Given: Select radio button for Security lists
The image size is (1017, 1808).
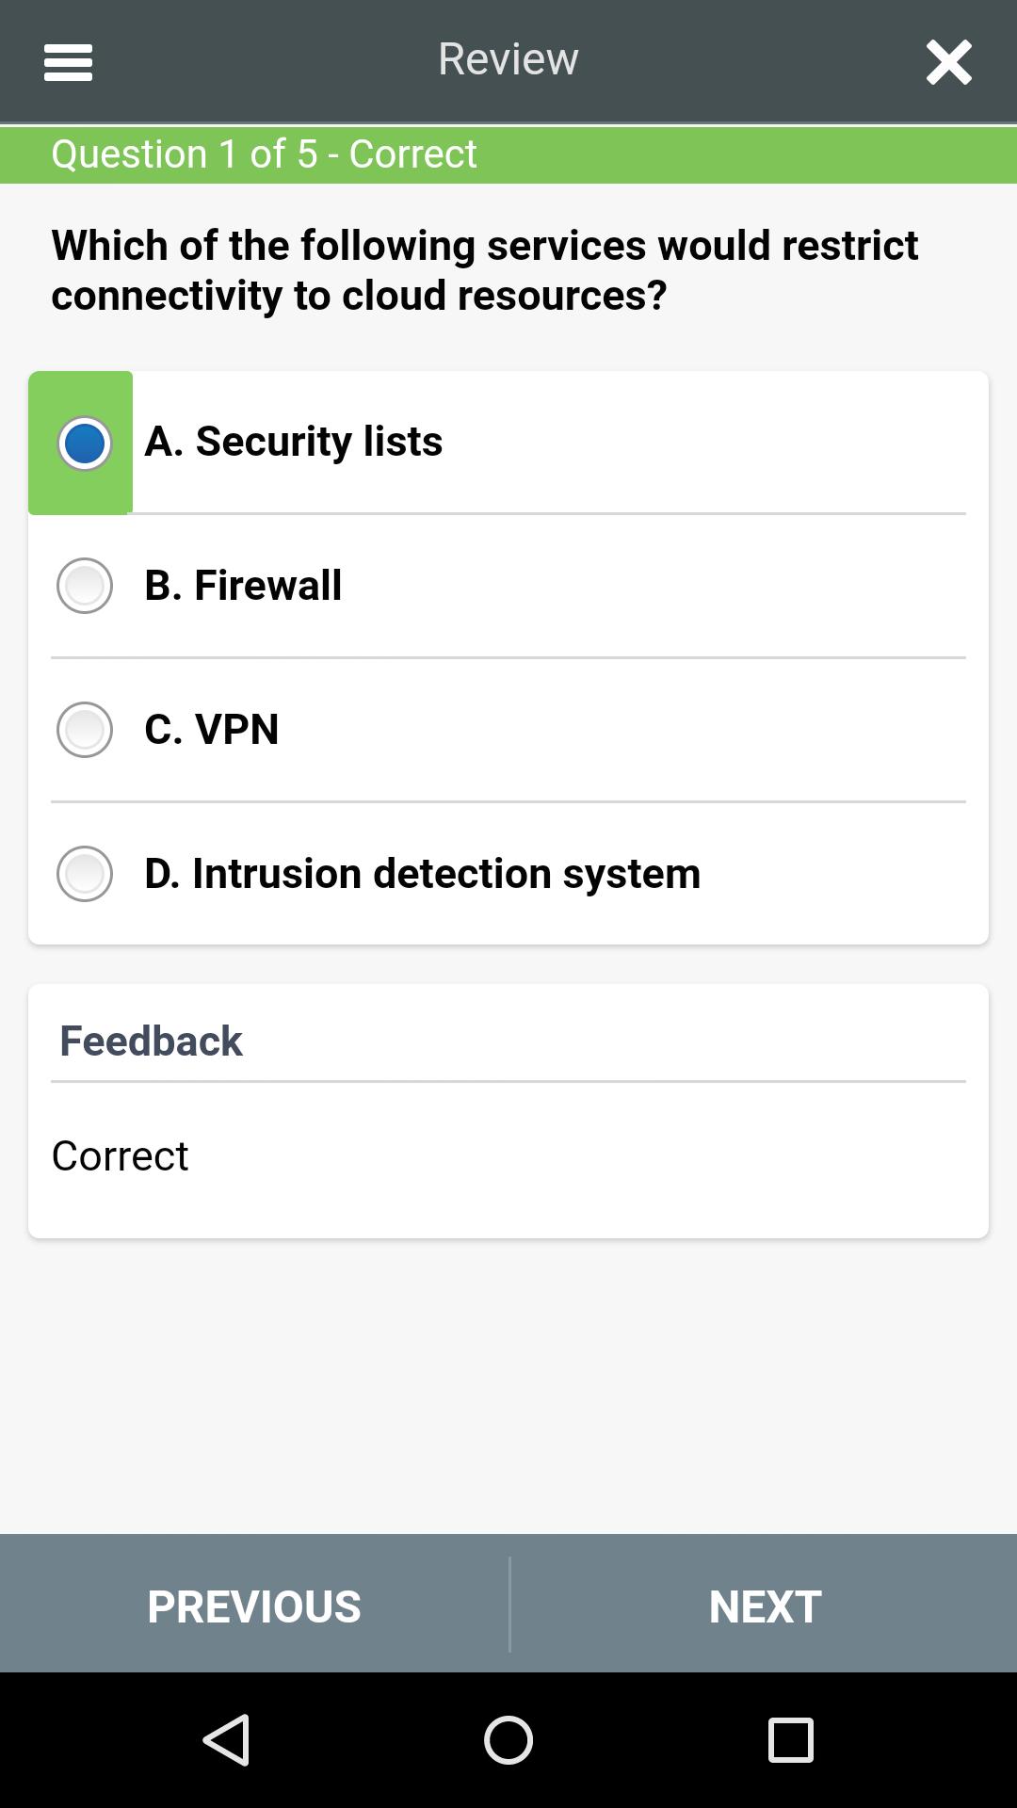Looking at the screenshot, I should pyautogui.click(x=85, y=443).
